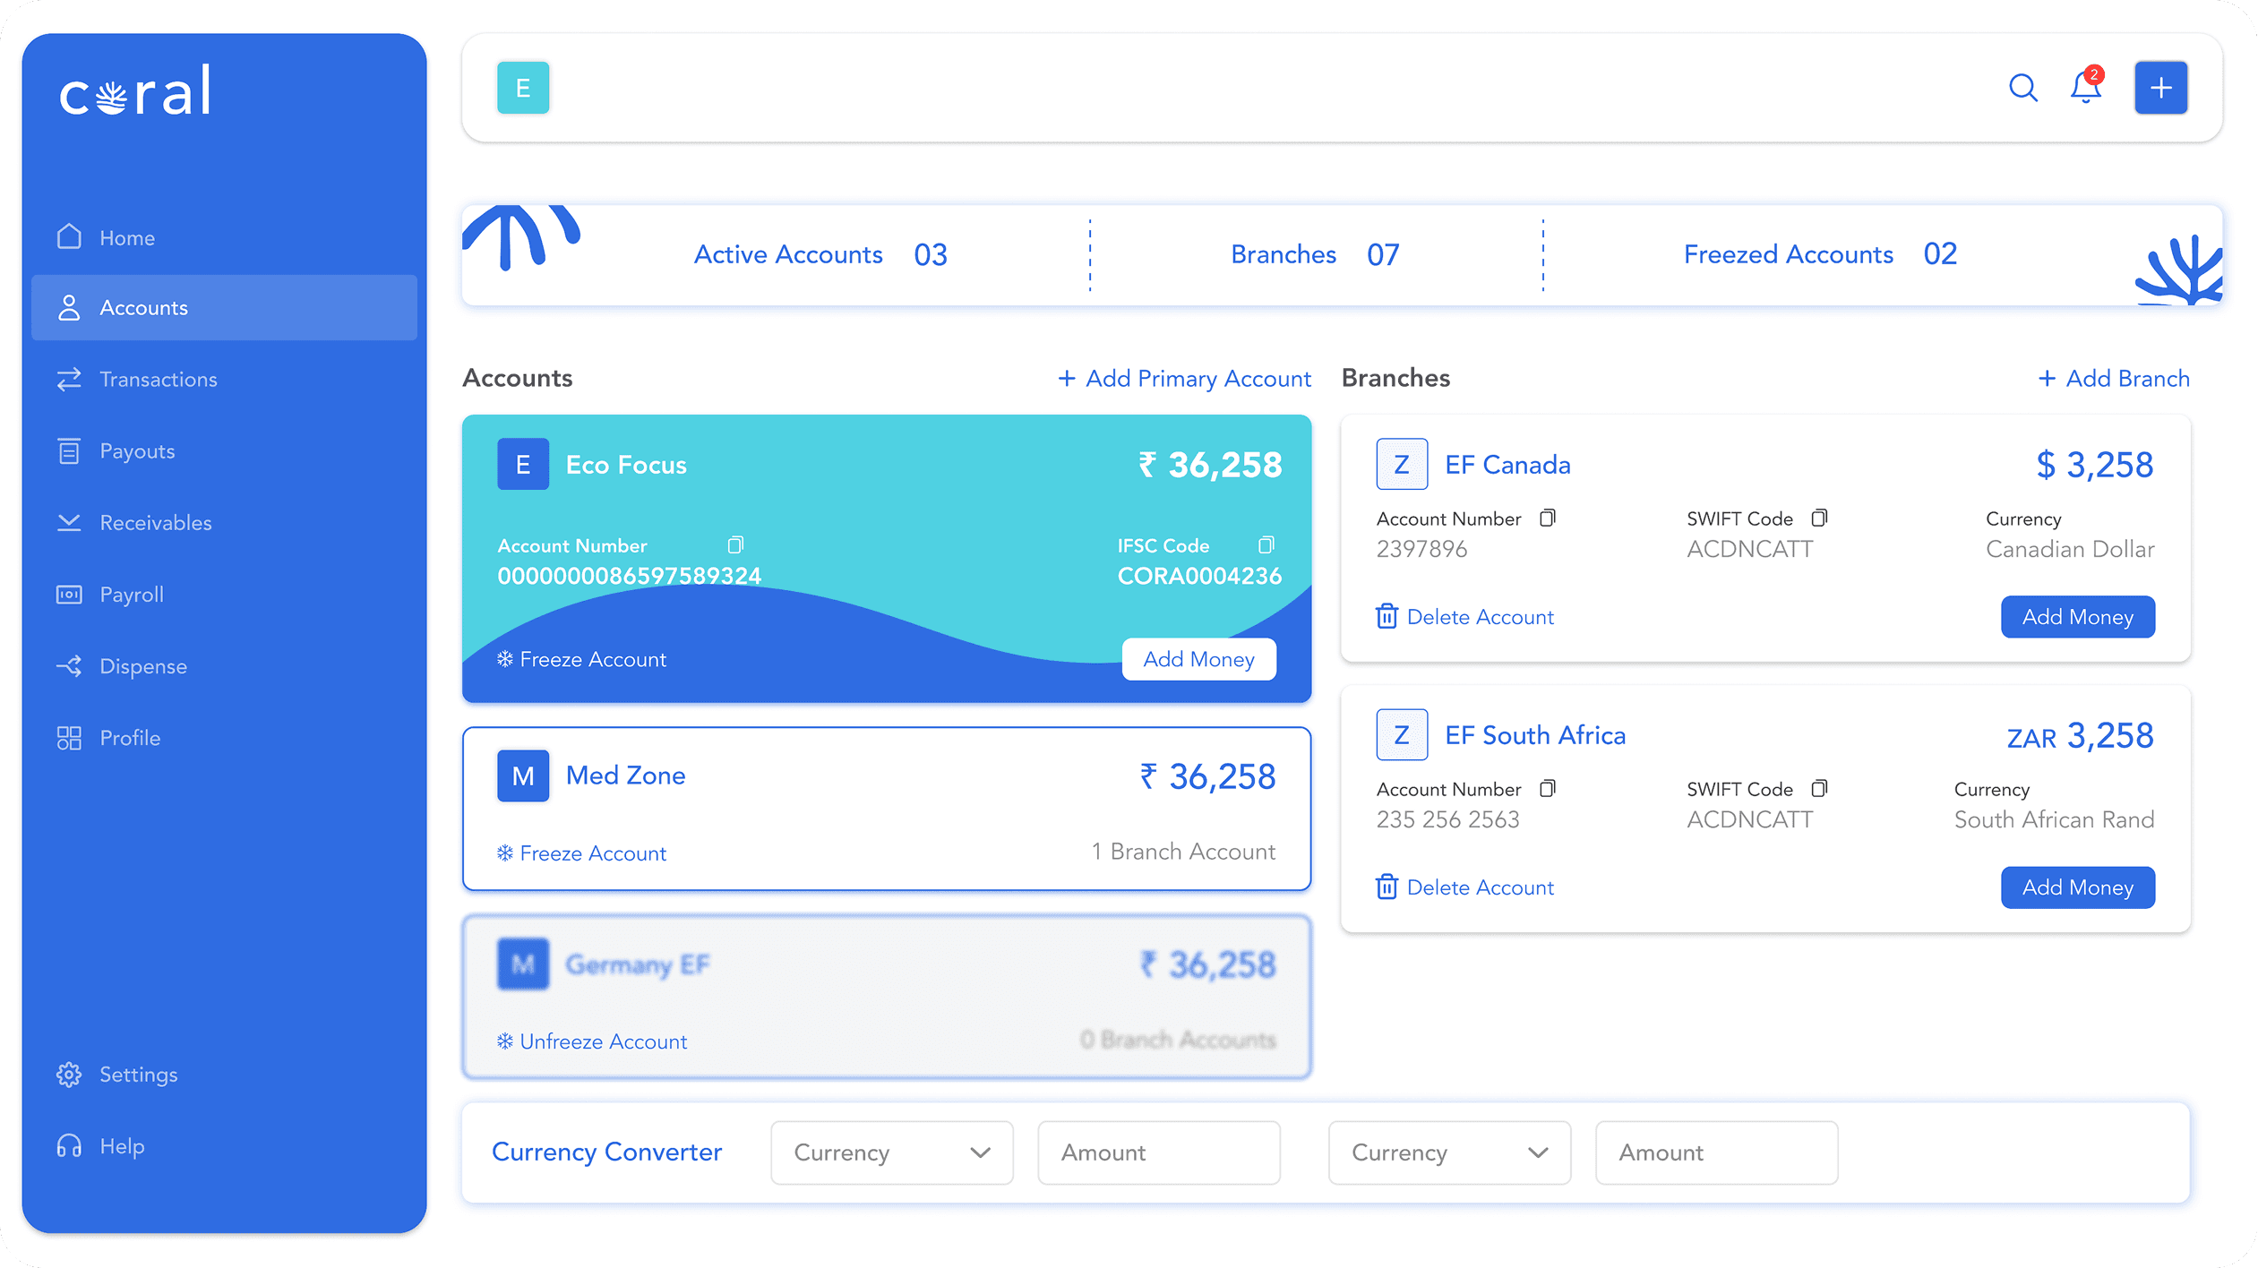Unfreeze the Germany EF account

[592, 1041]
